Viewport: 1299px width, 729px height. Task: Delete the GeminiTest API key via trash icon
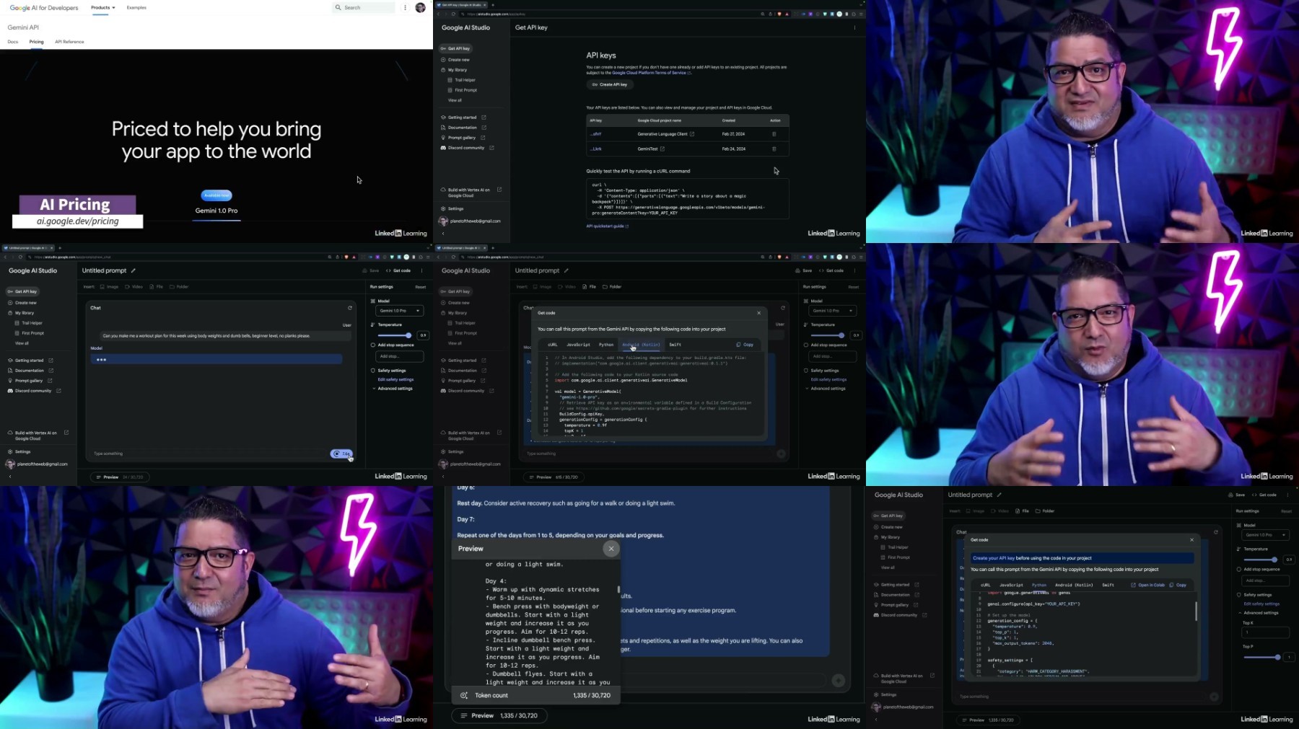point(774,149)
